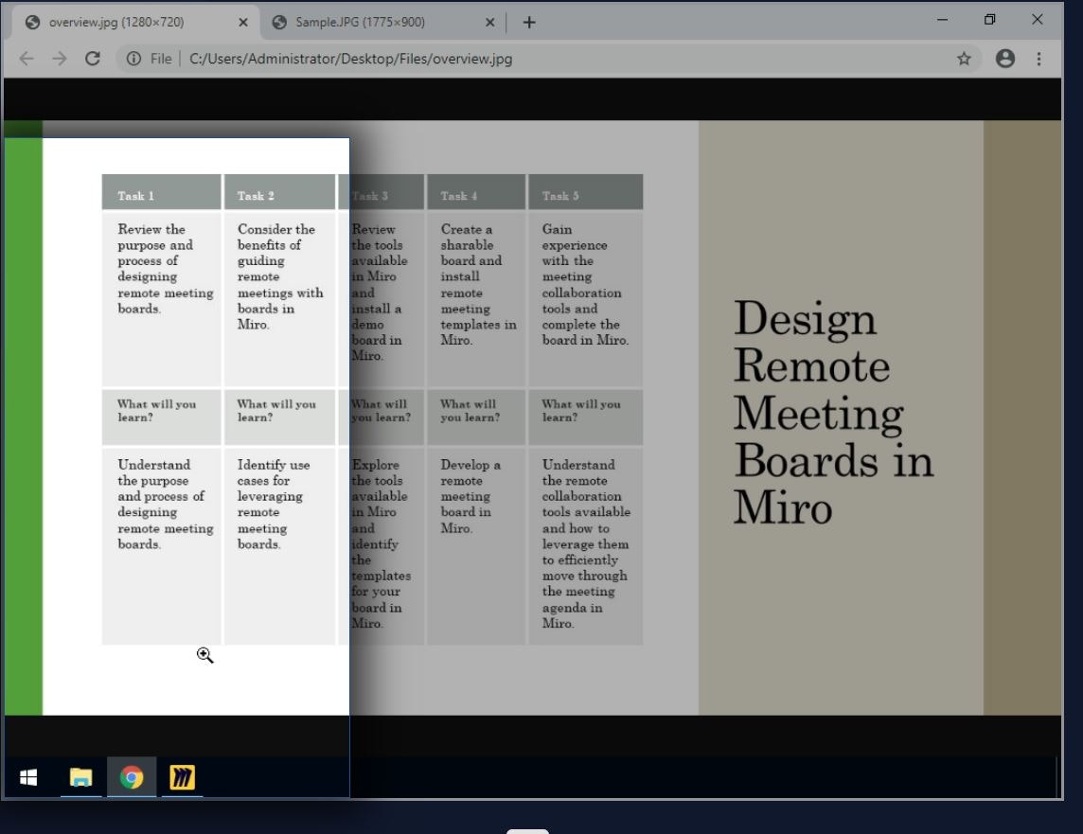1083x834 pixels.
Task: Click Chrome icon in taskbar
Action: [x=132, y=777]
